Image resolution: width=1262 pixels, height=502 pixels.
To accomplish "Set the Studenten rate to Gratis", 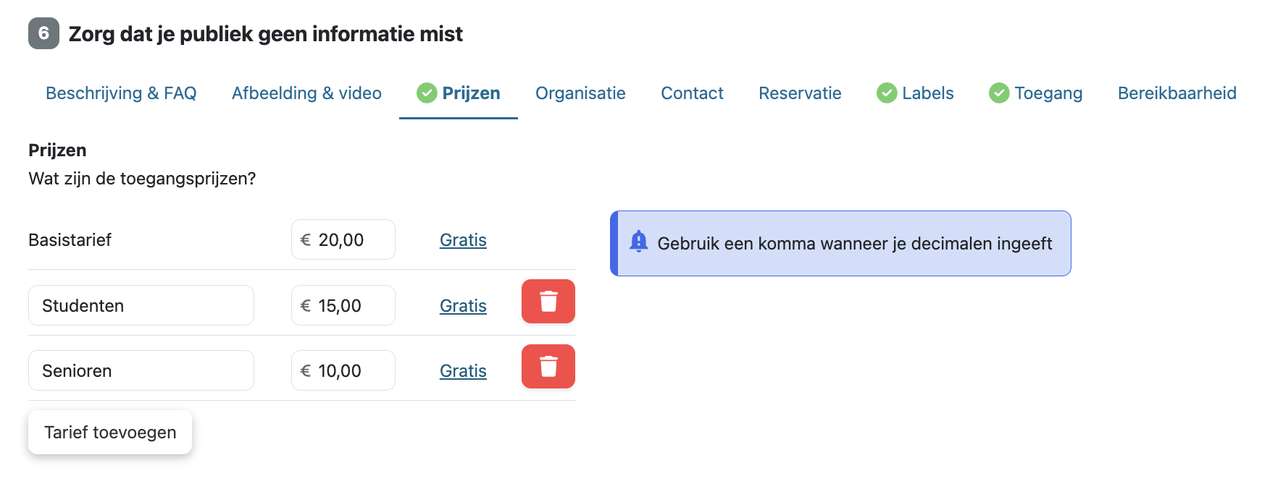I will coord(463,306).
